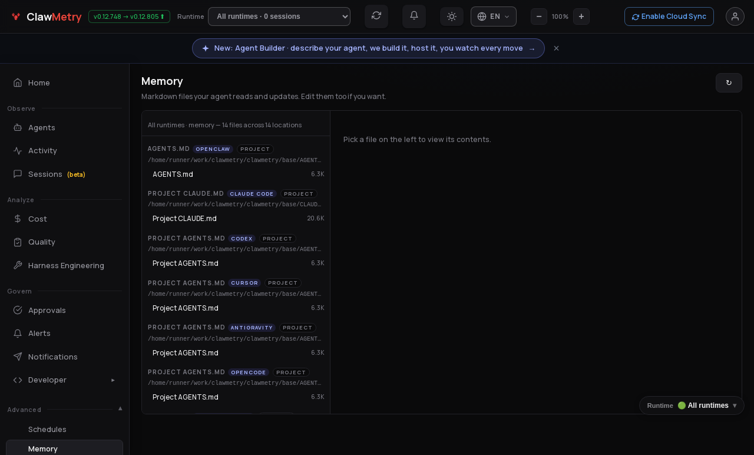Open the notifications bell icon
Screen dimensions: 754x455
pos(414,16)
